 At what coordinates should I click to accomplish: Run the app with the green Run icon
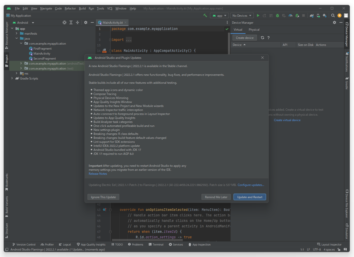coord(258,15)
